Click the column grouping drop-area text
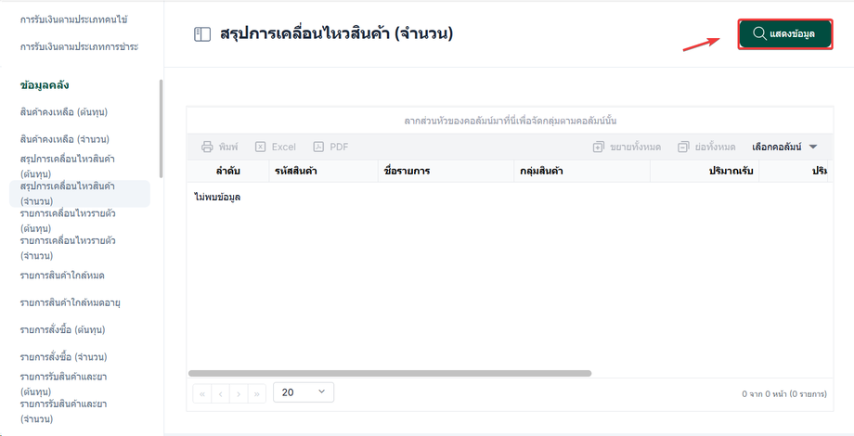This screenshot has height=436, width=854. [x=511, y=121]
